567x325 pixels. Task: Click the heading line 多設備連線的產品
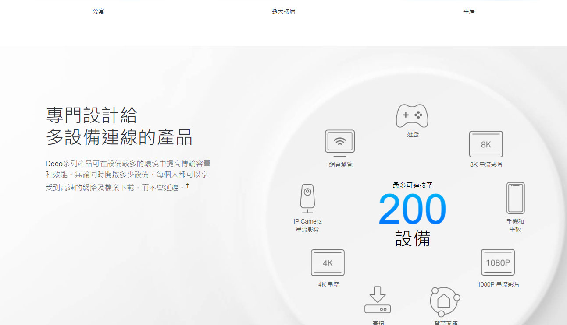tap(119, 137)
